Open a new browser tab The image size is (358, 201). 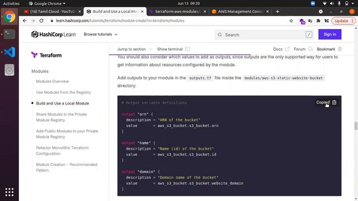(x=277, y=11)
